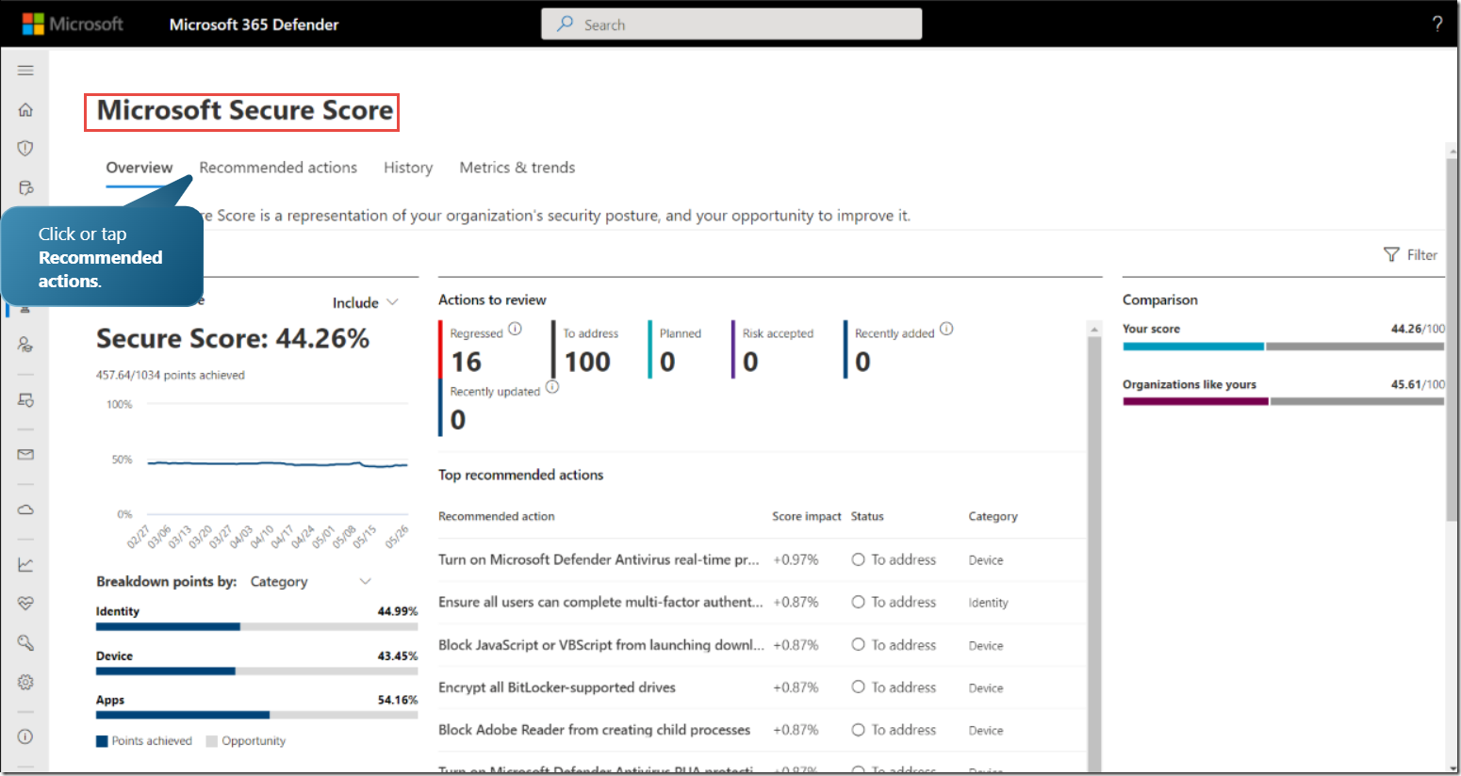Viewport: 1461px width, 776px height.
Task: Click the Apps points bar
Action: click(x=256, y=715)
